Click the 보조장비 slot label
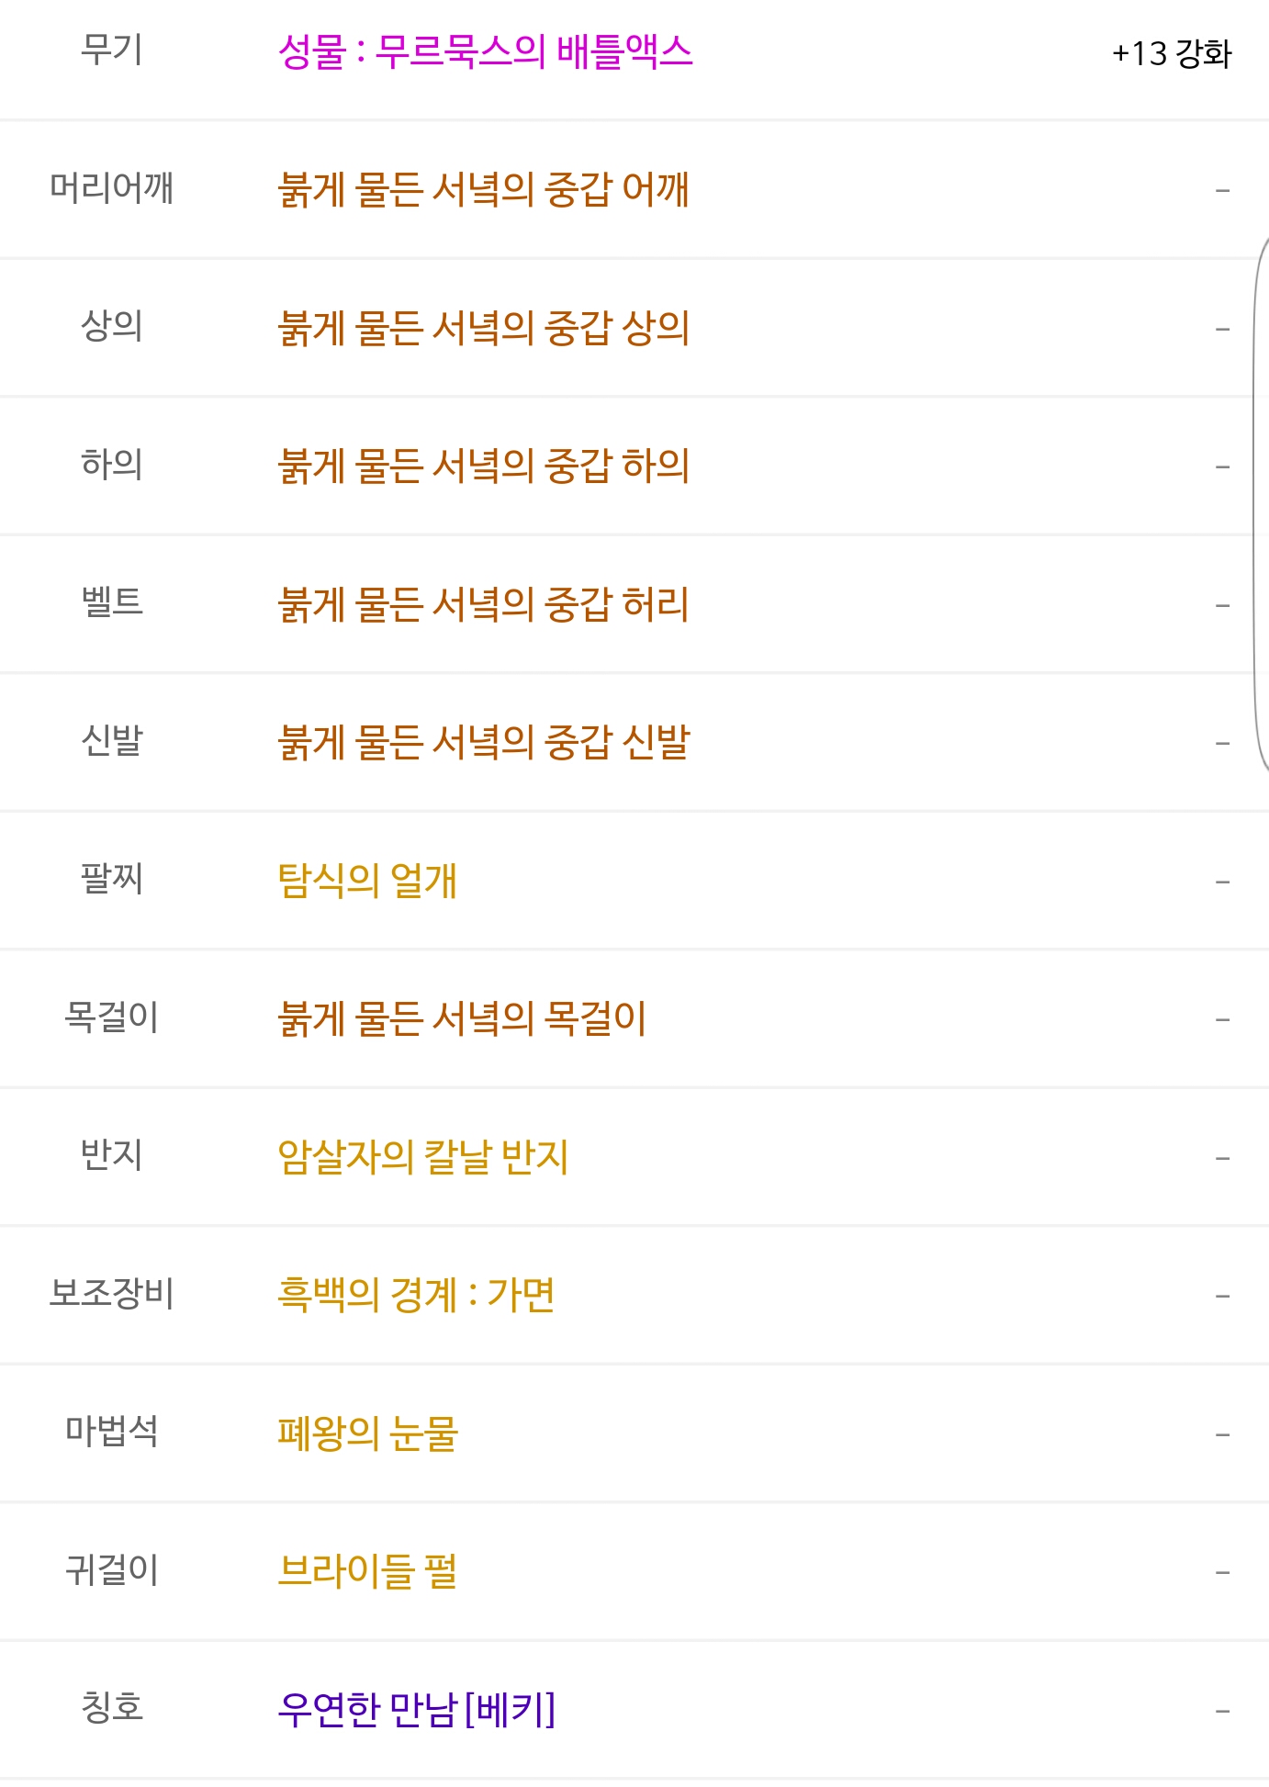This screenshot has height=1787, width=1269. pyautogui.click(x=112, y=1293)
